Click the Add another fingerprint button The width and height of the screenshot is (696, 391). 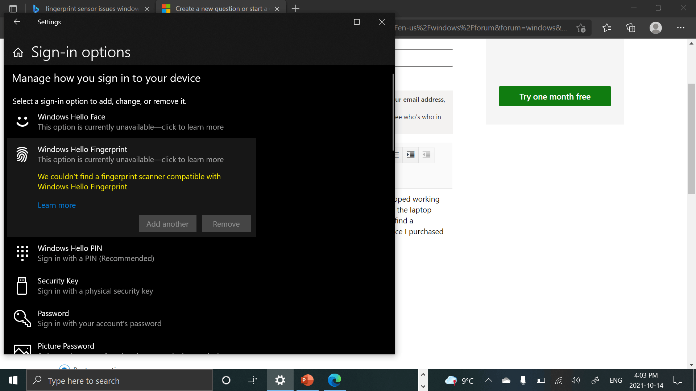pos(167,224)
